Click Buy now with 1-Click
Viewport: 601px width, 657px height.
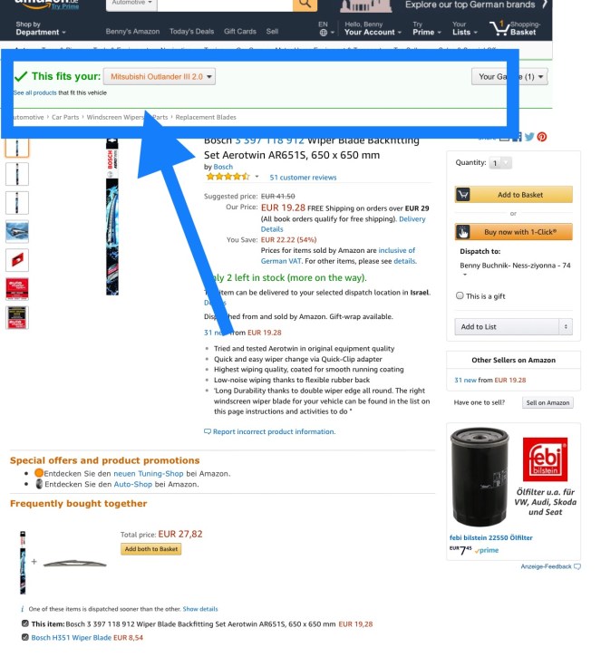pos(513,232)
